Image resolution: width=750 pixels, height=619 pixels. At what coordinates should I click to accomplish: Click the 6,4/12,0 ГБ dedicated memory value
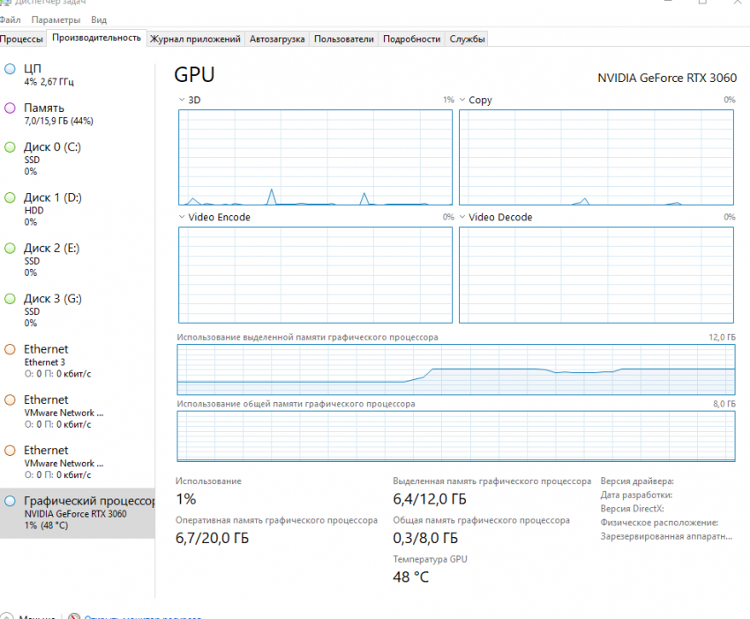[x=430, y=499]
